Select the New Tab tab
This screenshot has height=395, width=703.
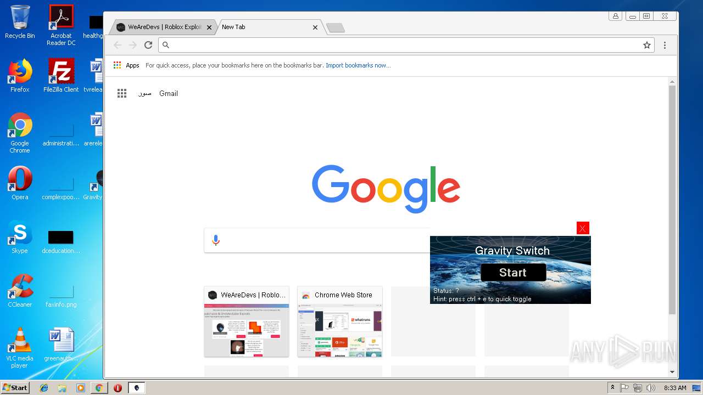pyautogui.click(x=266, y=27)
